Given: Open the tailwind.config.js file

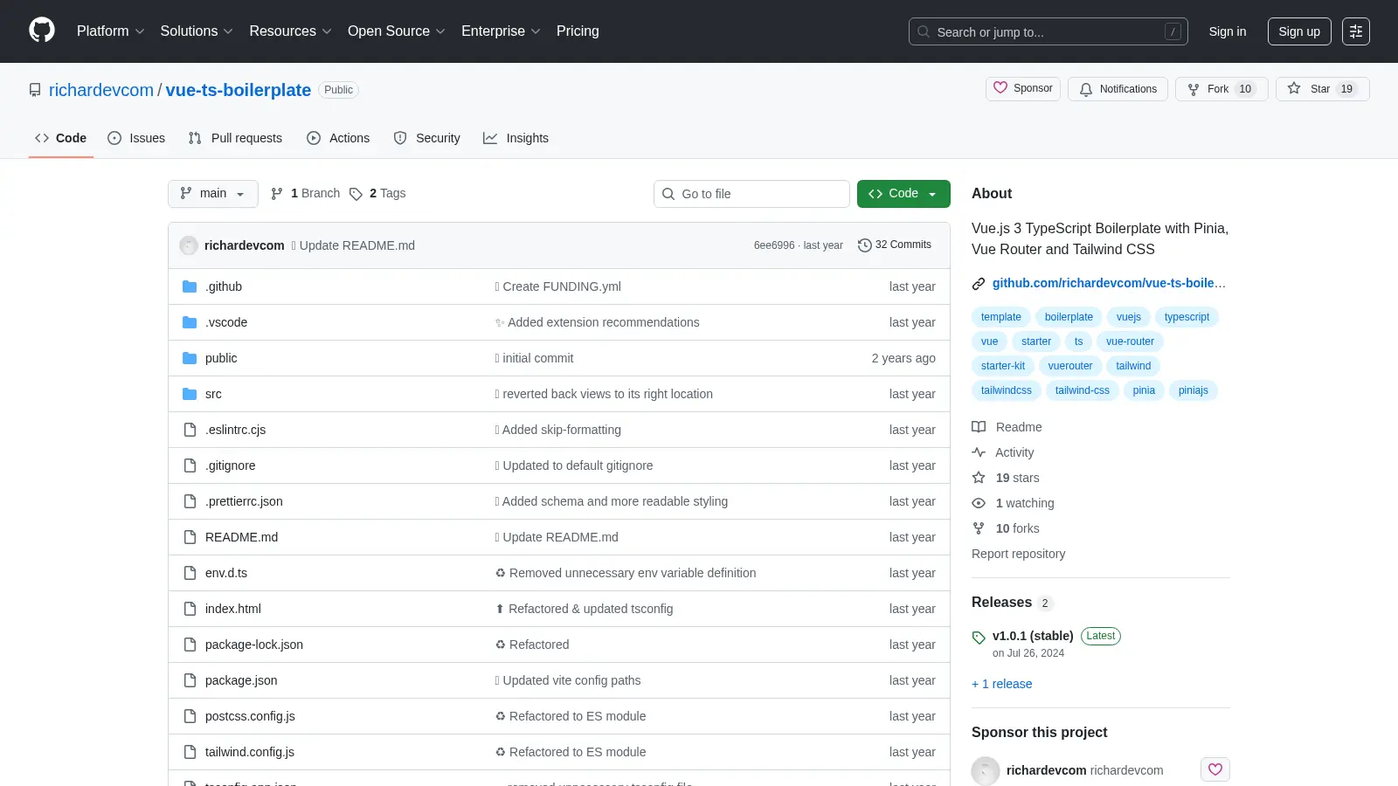Looking at the screenshot, I should point(250,752).
